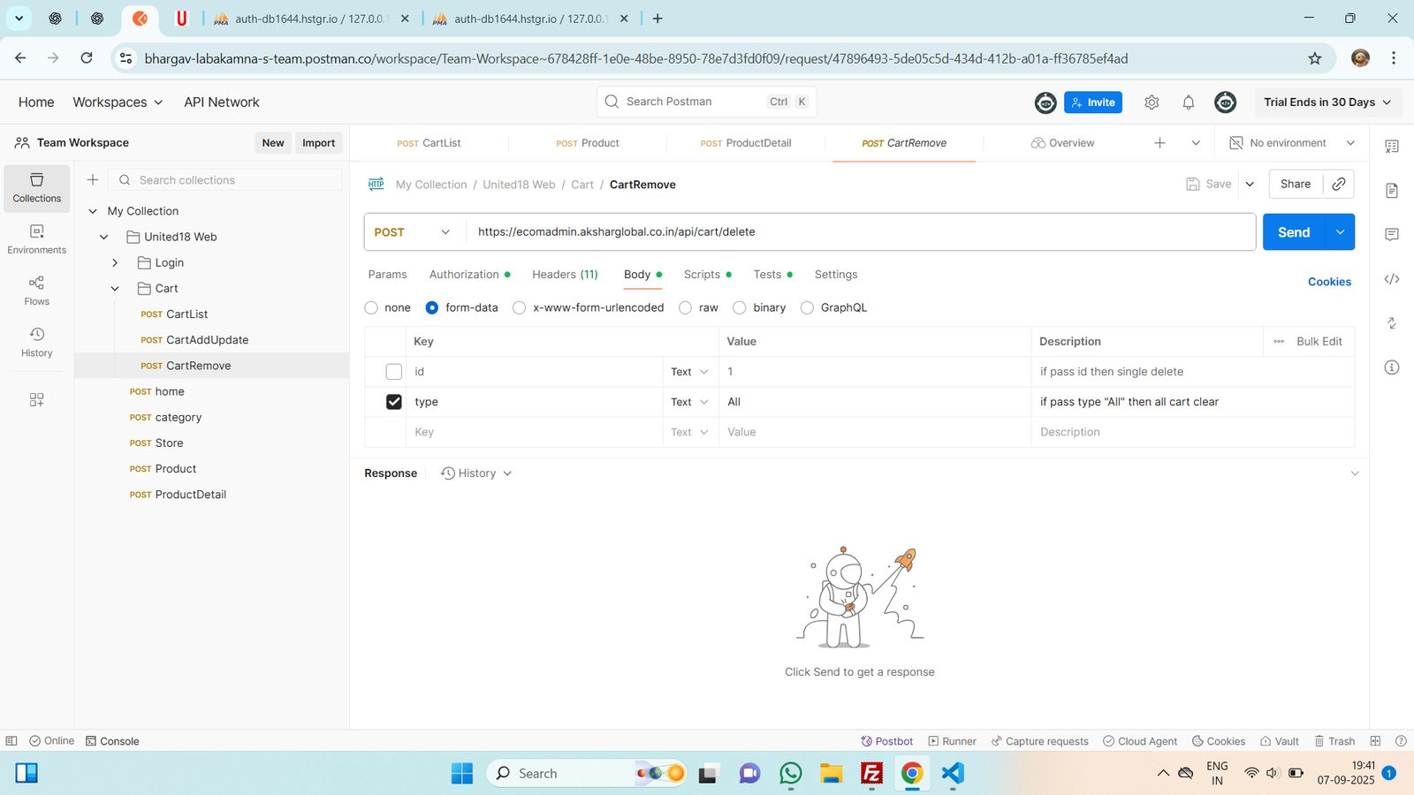
Task: Copy the request link icon beside Share
Action: [x=1339, y=184]
